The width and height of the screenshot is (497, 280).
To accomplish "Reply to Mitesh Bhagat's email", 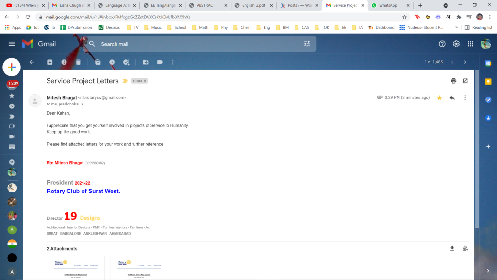I will click(x=452, y=98).
